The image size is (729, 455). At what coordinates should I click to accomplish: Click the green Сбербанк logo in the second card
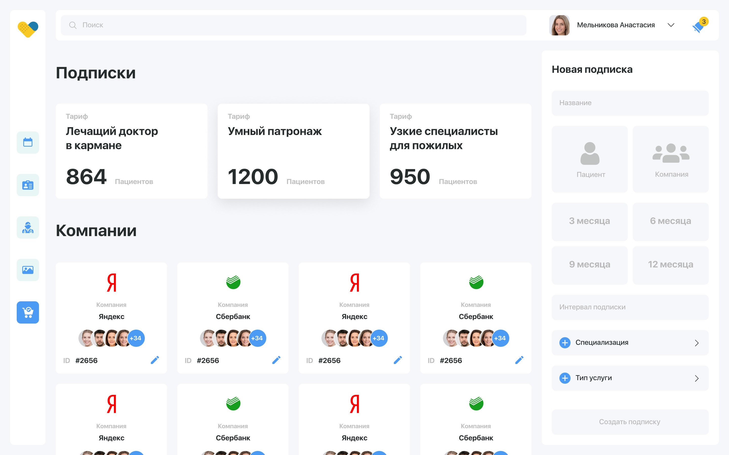[233, 282]
